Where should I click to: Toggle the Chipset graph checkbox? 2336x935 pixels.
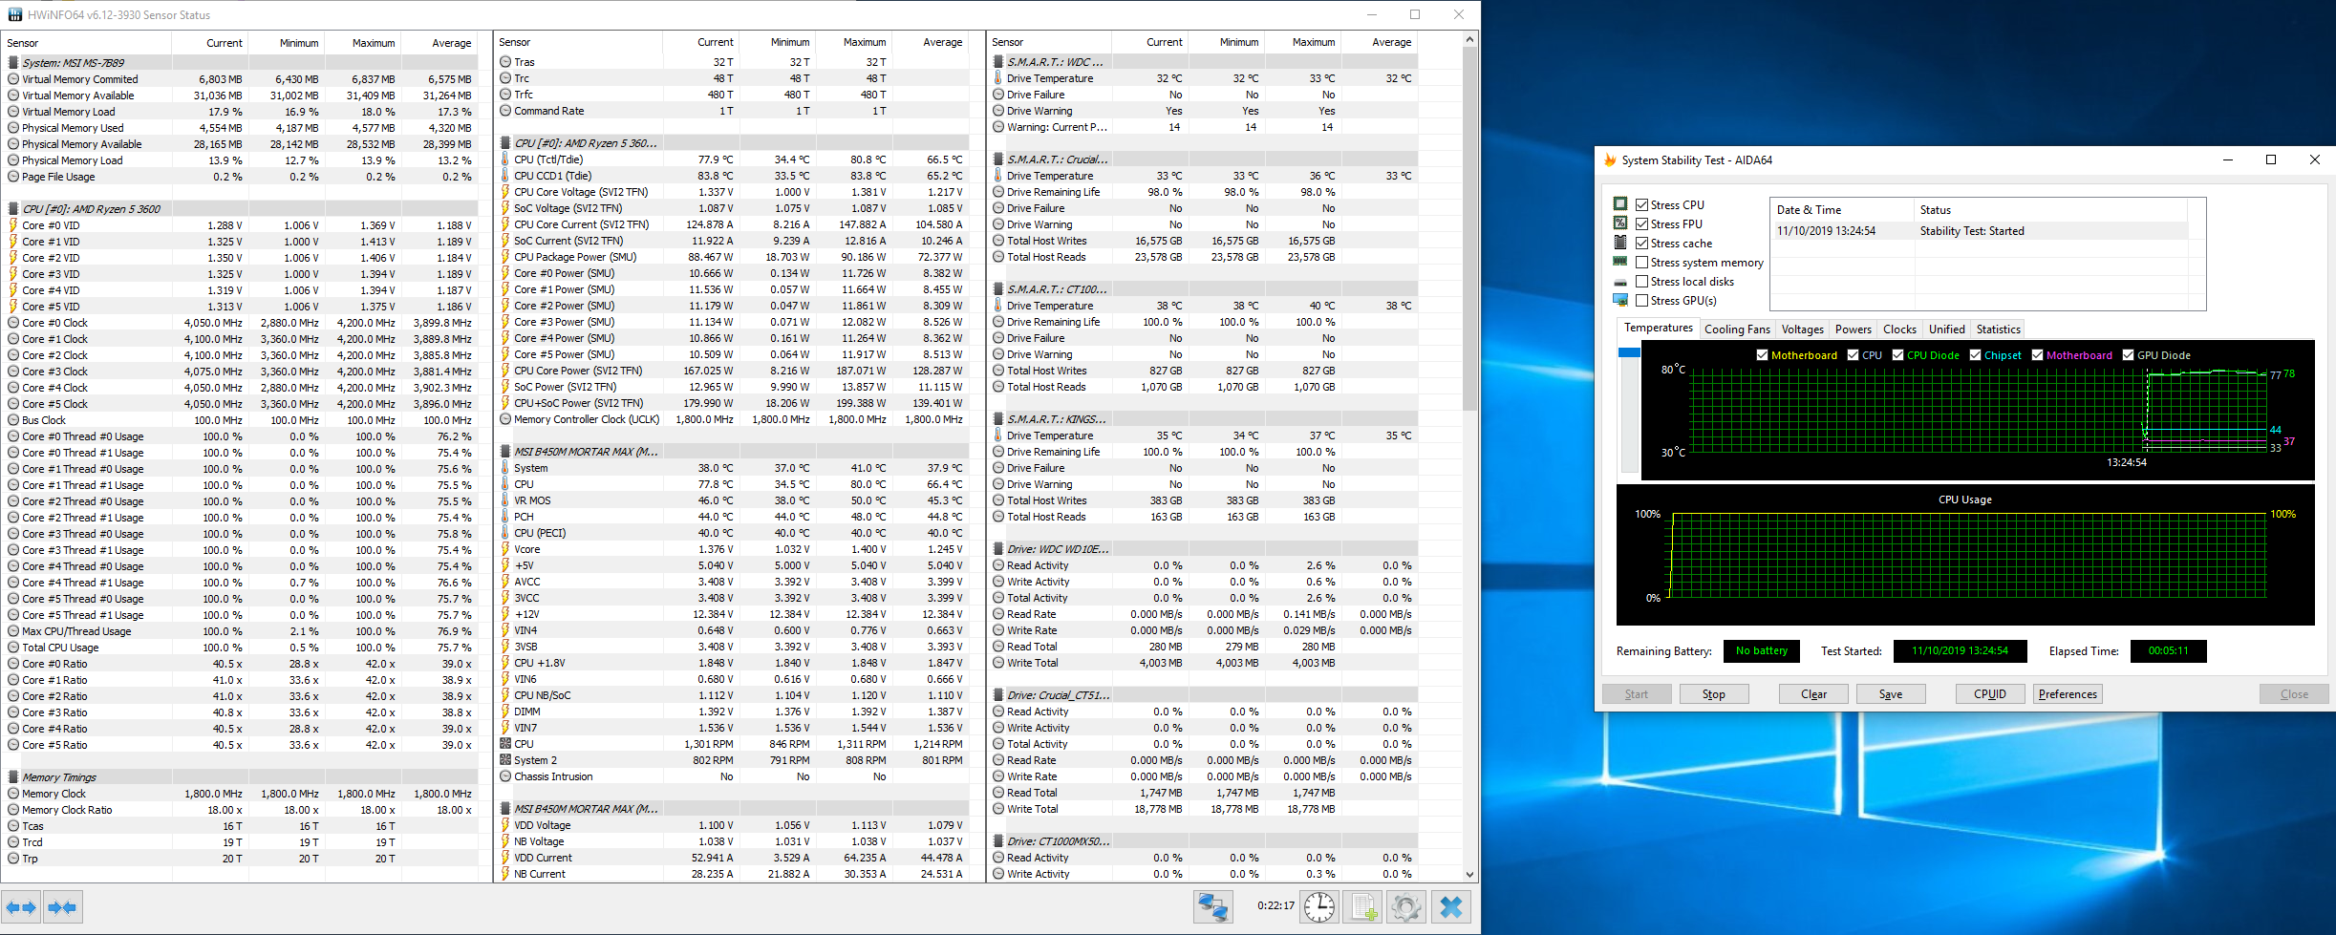point(1976,355)
